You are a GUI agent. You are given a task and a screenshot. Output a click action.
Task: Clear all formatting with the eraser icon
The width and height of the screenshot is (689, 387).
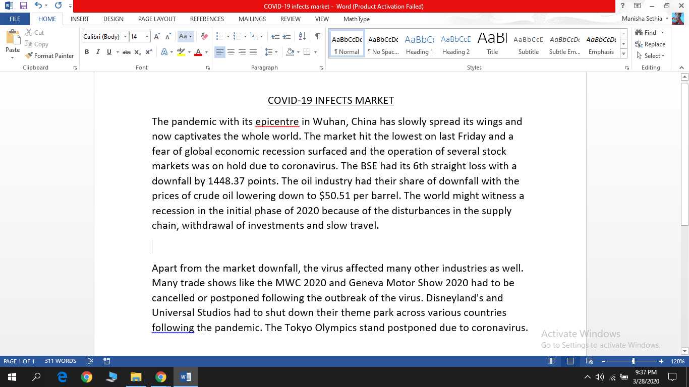[x=204, y=37]
